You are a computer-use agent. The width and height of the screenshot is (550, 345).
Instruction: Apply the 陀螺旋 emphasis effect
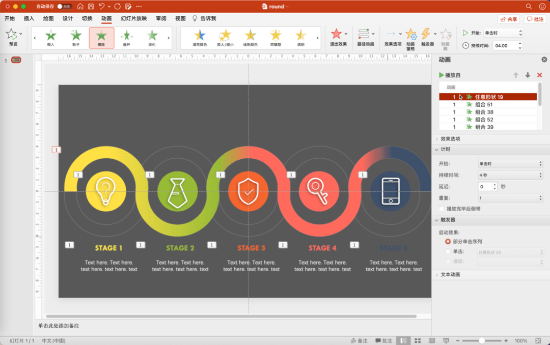tap(276, 38)
